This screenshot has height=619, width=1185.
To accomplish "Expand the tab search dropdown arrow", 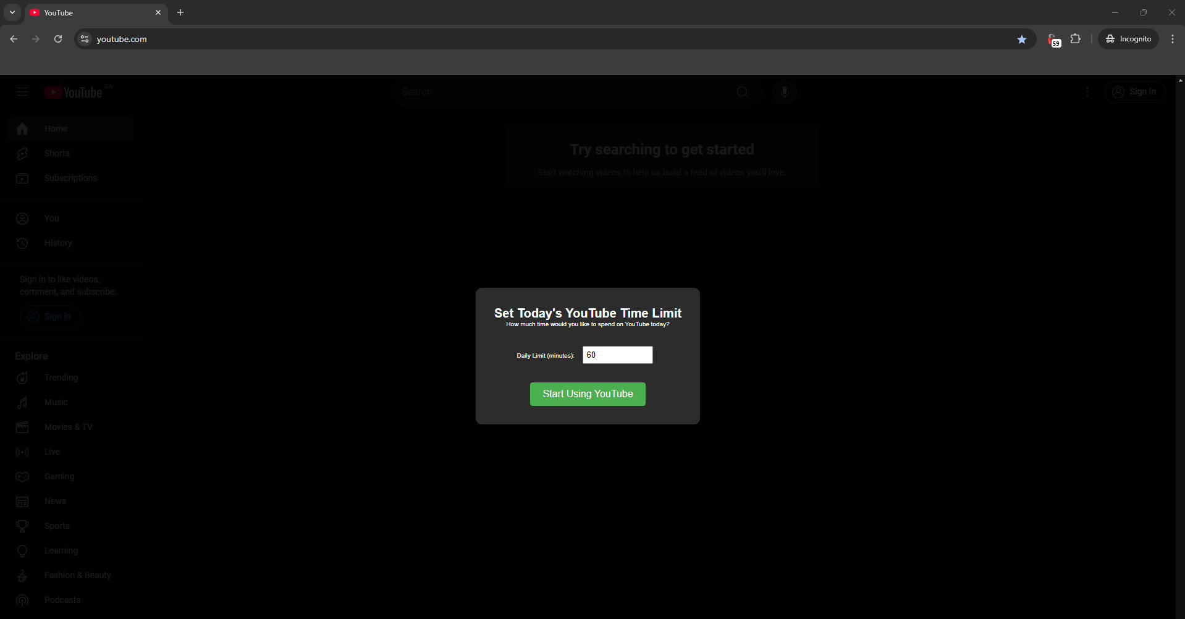I will (12, 12).
